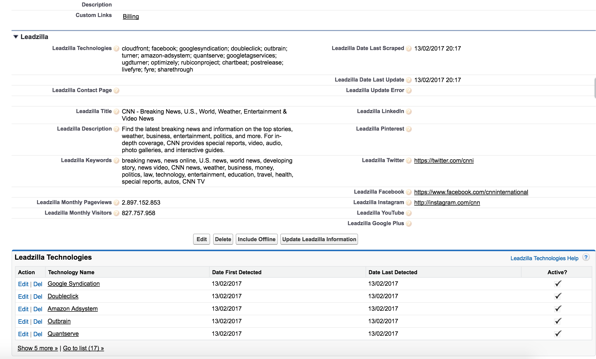Open help icon beside Leadzilla Date Last Scraped
Image resolution: width=596 pixels, height=359 pixels.
pyautogui.click(x=409, y=49)
